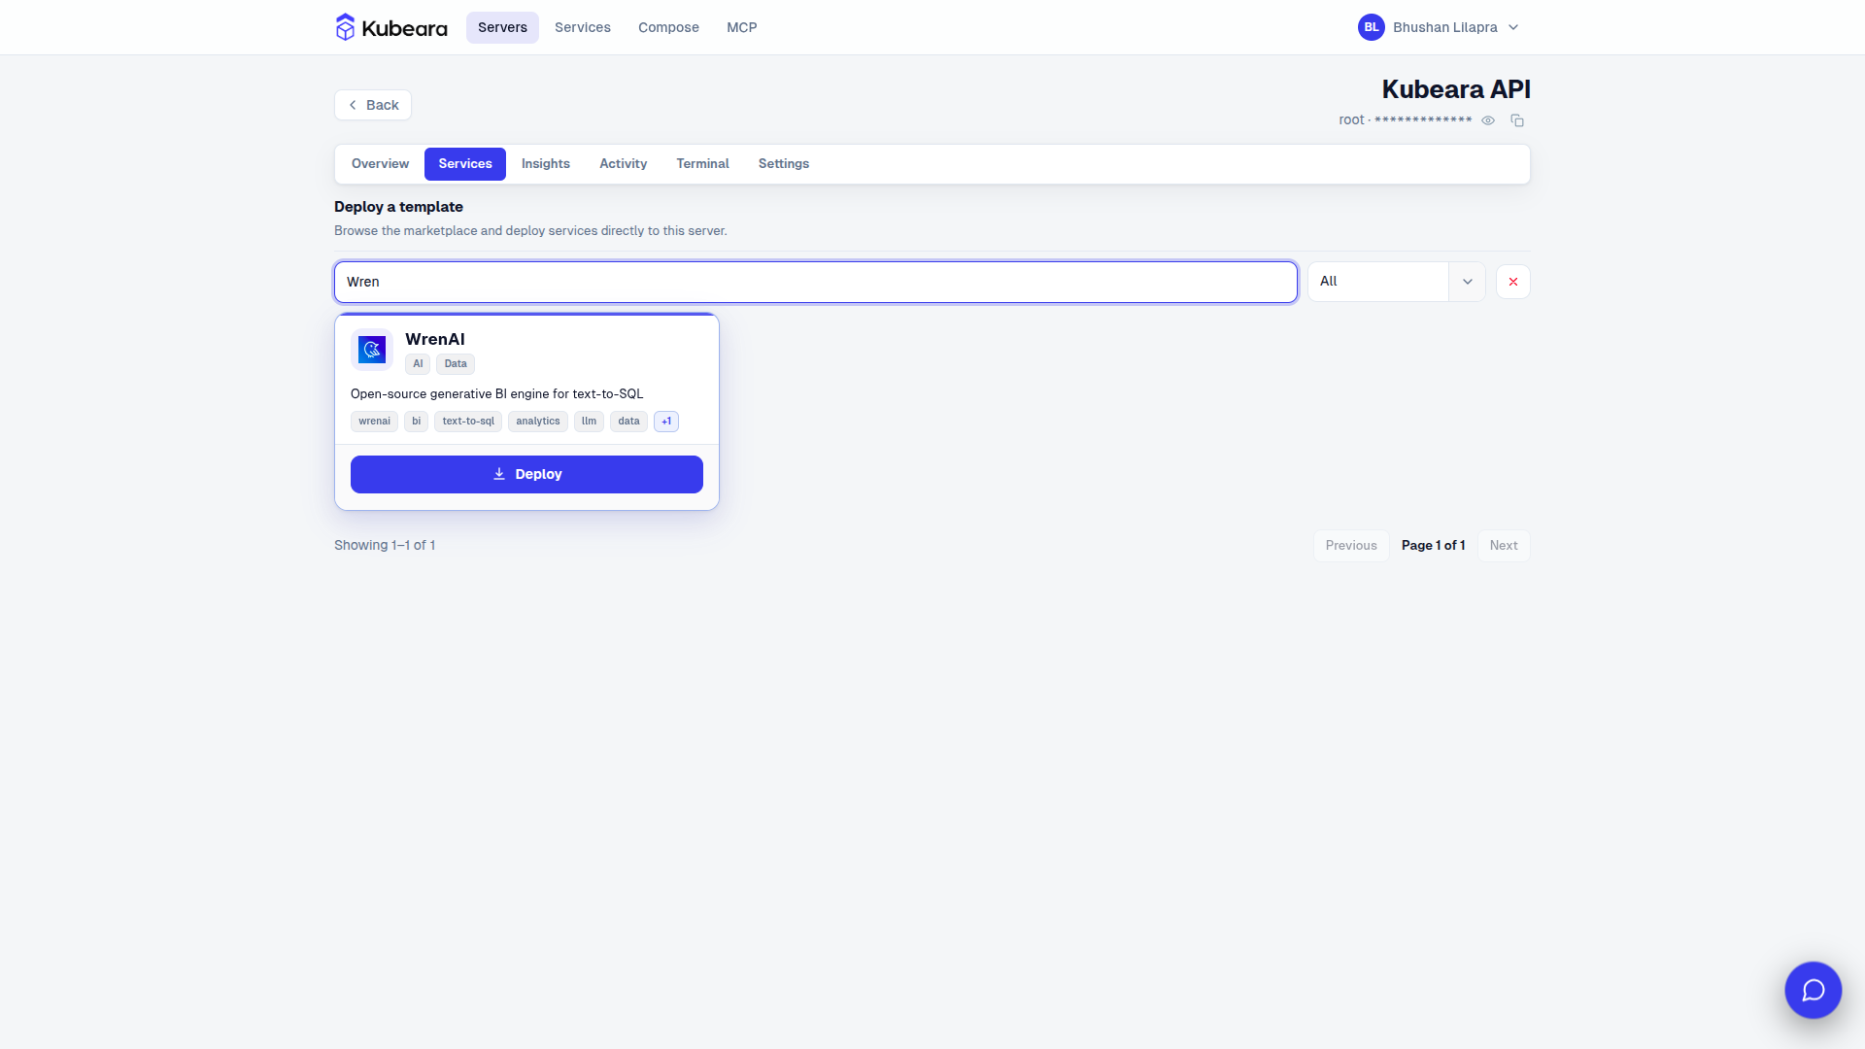Click the WrenAI description text
Screen dimensions: 1865x1049
click(496, 394)
